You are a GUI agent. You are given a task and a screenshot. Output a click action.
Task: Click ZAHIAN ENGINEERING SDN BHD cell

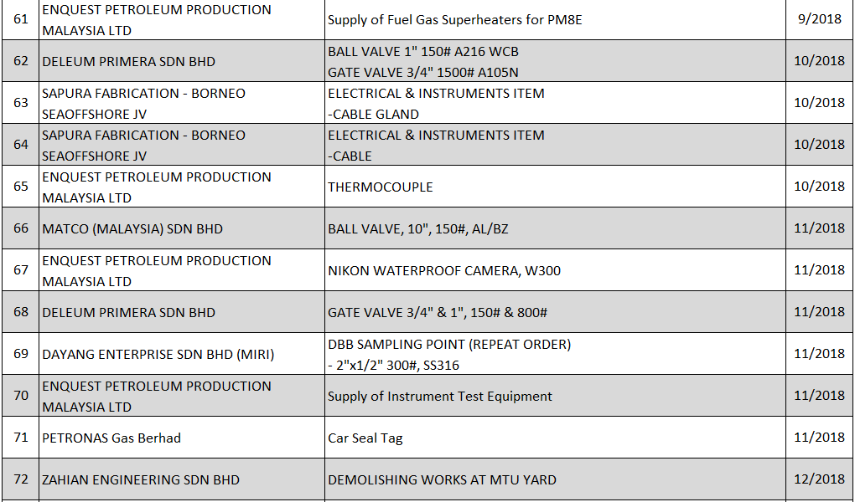[181, 479]
